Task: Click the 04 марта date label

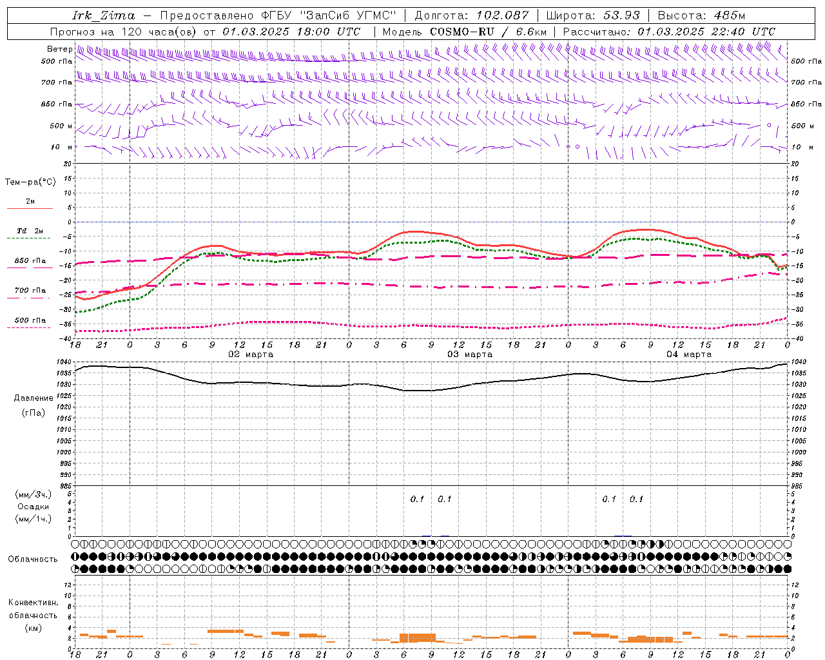Action: [x=689, y=354]
